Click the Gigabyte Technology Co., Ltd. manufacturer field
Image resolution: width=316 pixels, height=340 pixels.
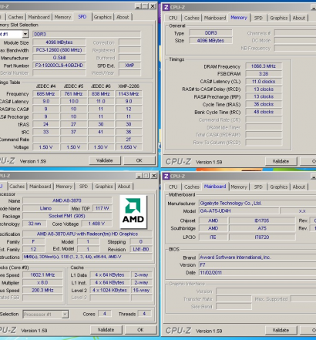[x=257, y=204]
